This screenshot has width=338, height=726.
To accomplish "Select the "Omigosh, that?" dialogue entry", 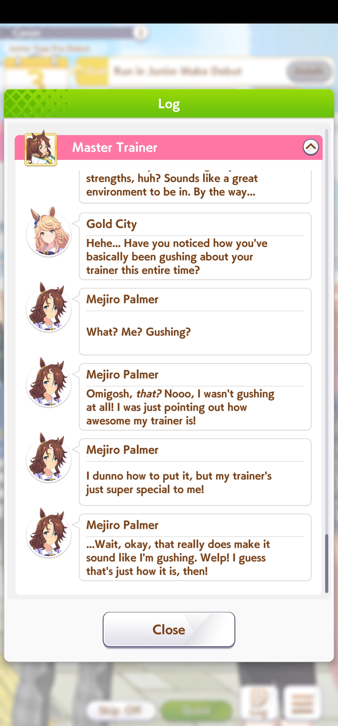I will (195, 397).
